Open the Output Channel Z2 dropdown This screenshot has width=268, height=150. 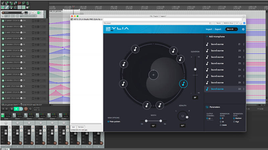[210, 119]
